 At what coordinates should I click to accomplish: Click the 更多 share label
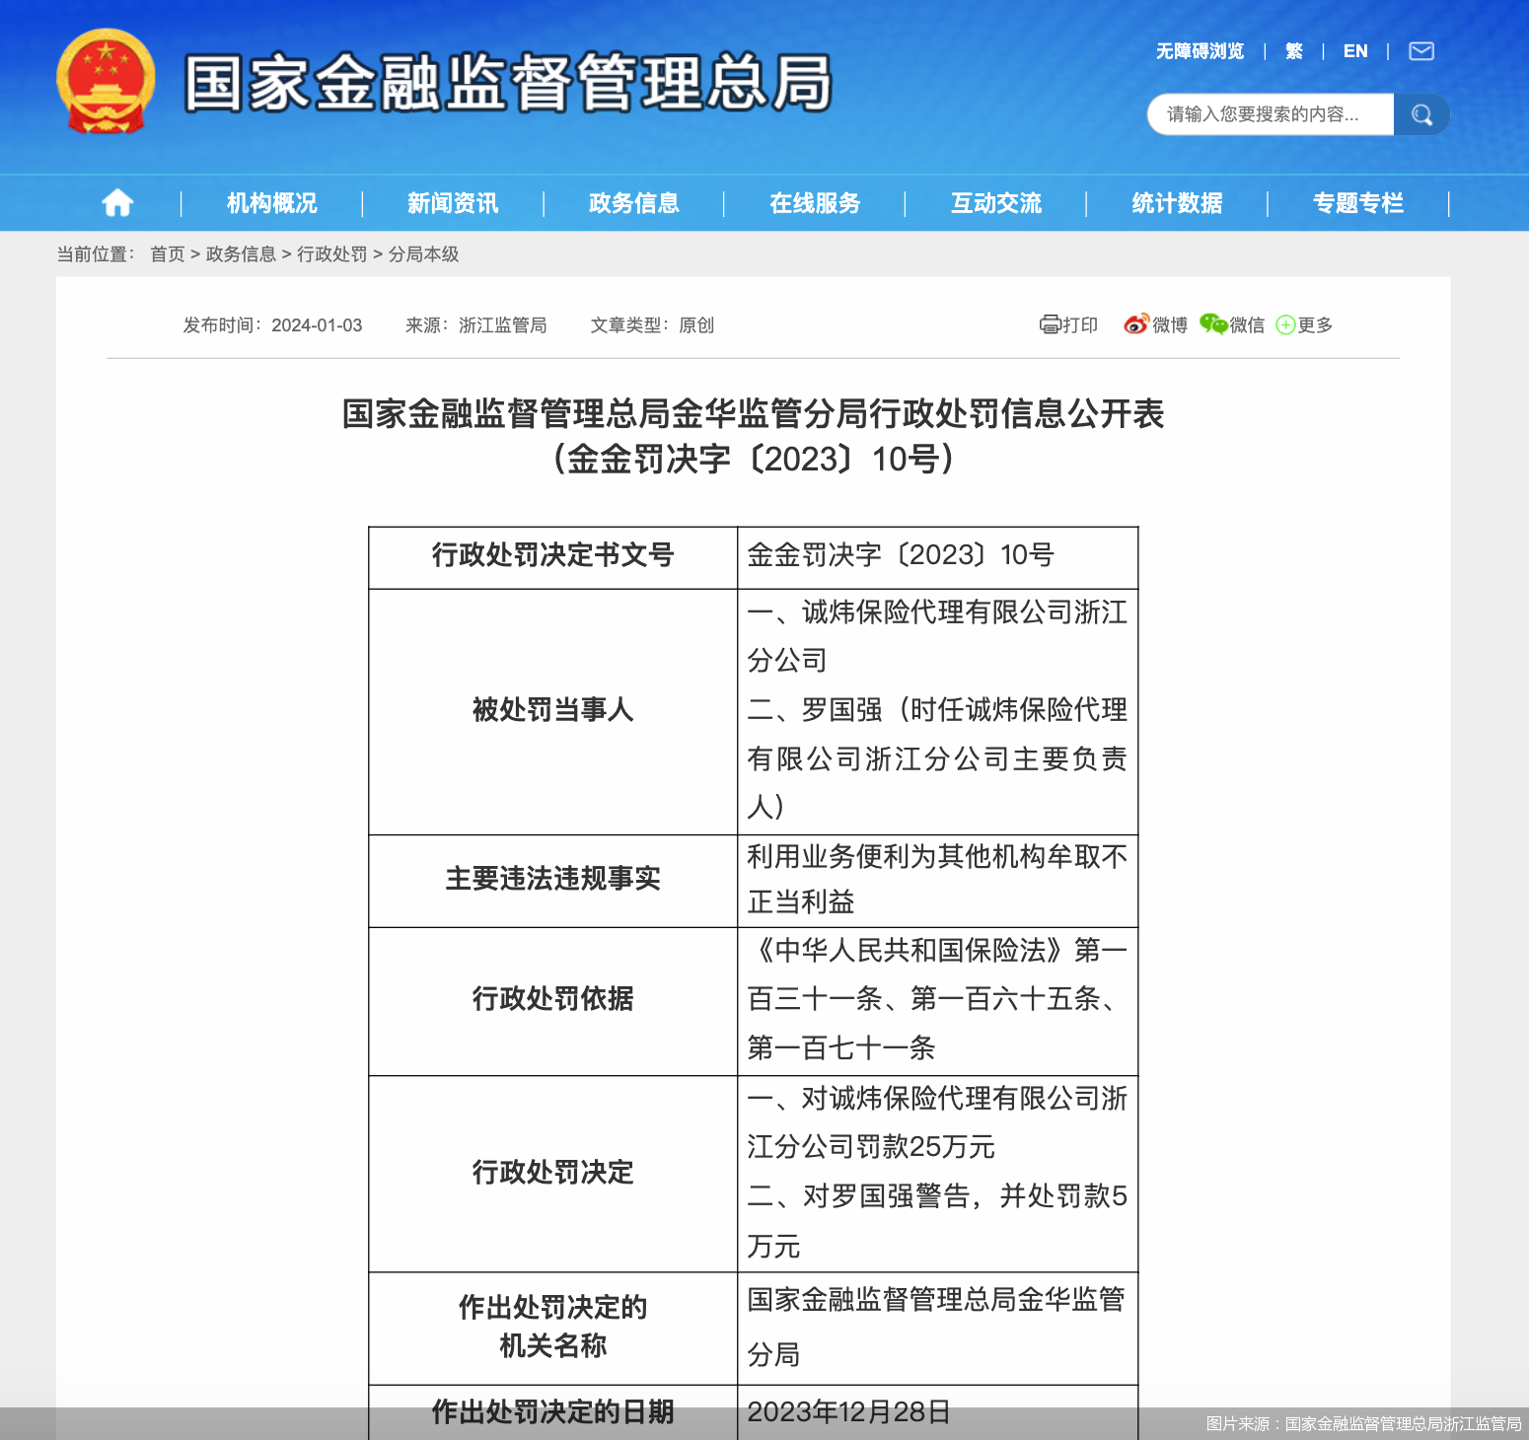[x=1315, y=324]
